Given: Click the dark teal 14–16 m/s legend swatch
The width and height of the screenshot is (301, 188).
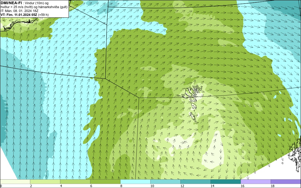Looking at the screenshot, I should tap(225, 181).
